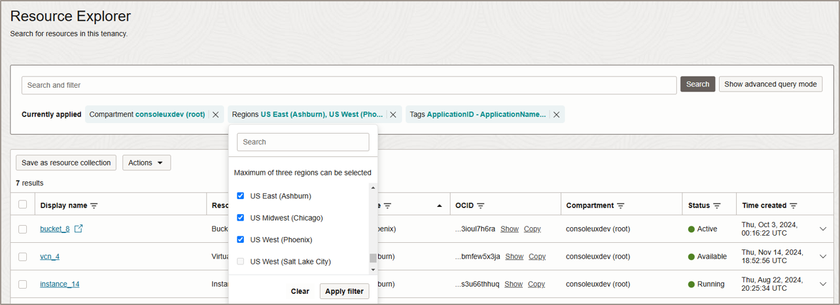Uncheck the US West (Phoenix) region
This screenshot has width=840, height=305.
click(x=240, y=240)
